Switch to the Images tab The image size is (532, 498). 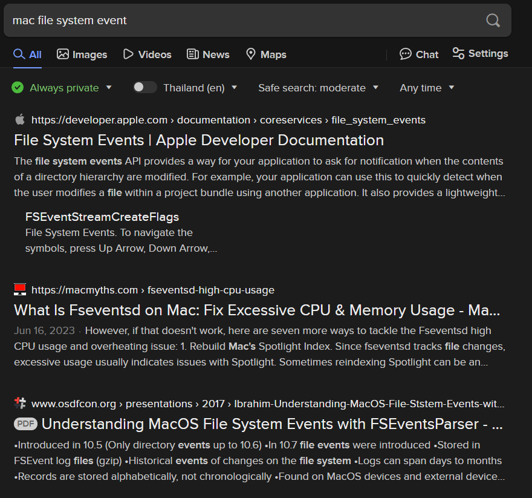(82, 54)
